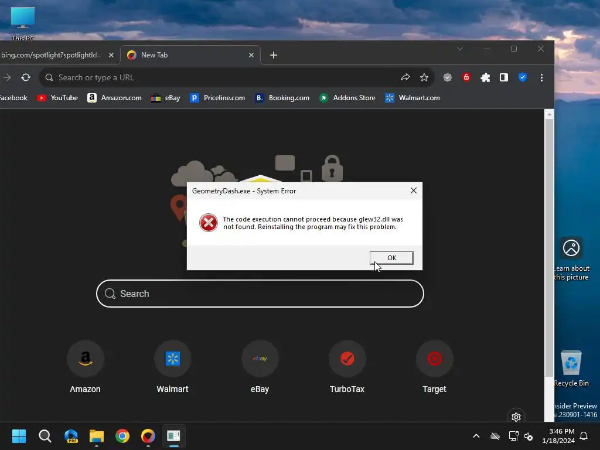
Task: Expand the tab search dropdown chevron
Action: click(460, 49)
